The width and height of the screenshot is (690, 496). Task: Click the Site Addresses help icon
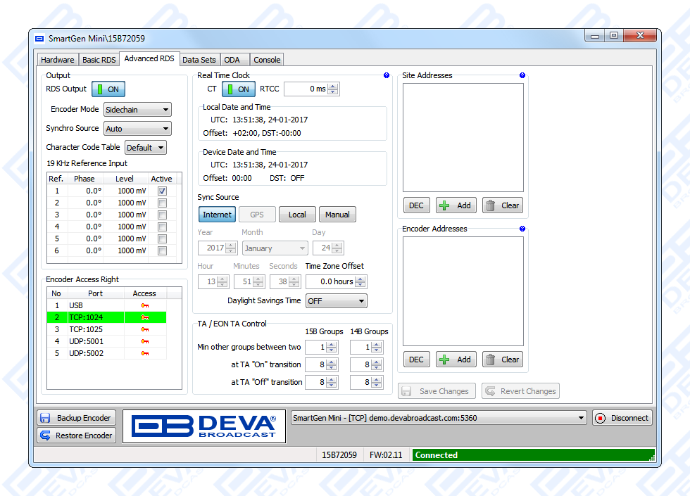coord(522,75)
